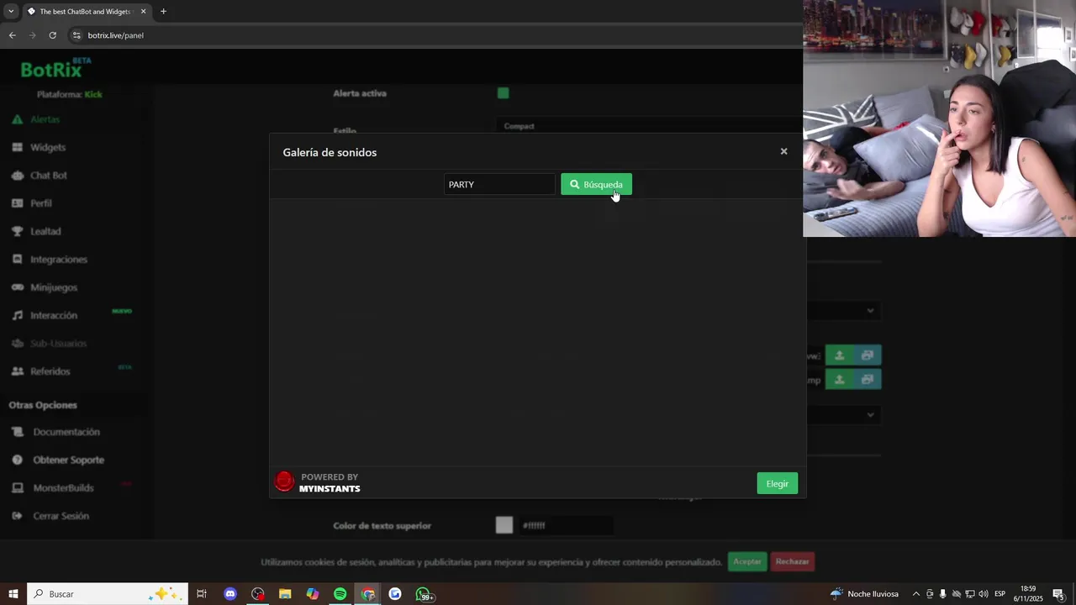
Task: Click the green Elegir button
Action: coord(777,483)
